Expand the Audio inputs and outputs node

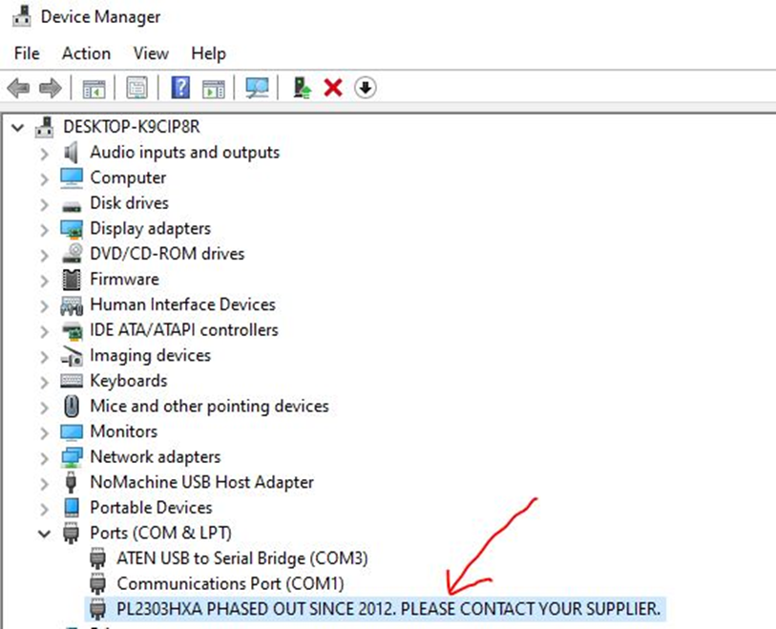coord(45,153)
